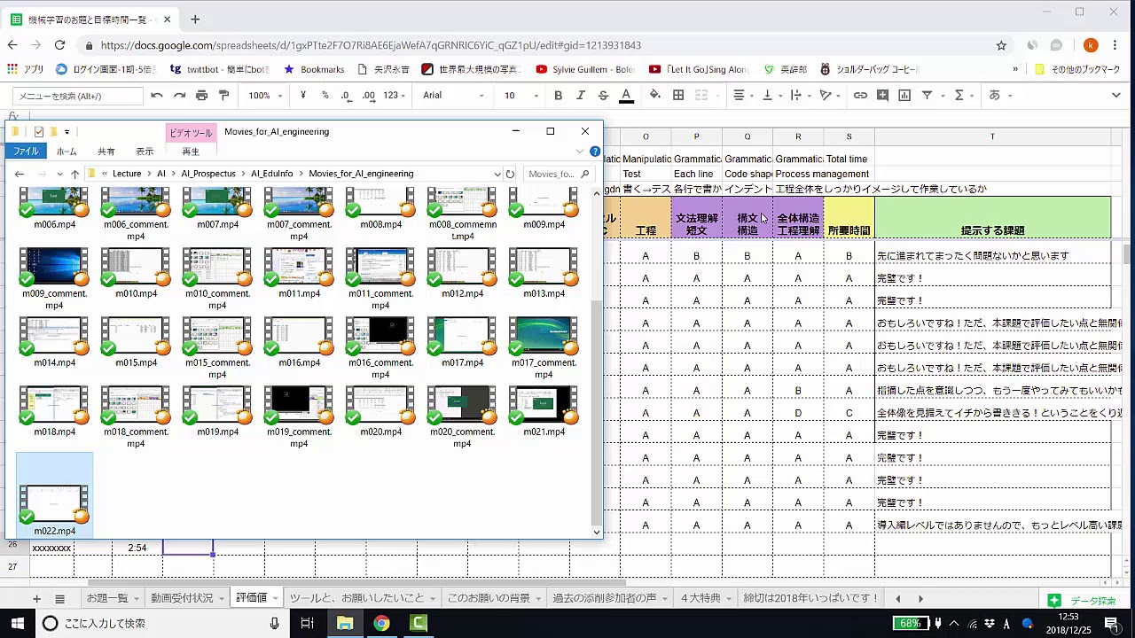Image resolution: width=1135 pixels, height=638 pixels.
Task: Open the text color picker
Action: [626, 96]
